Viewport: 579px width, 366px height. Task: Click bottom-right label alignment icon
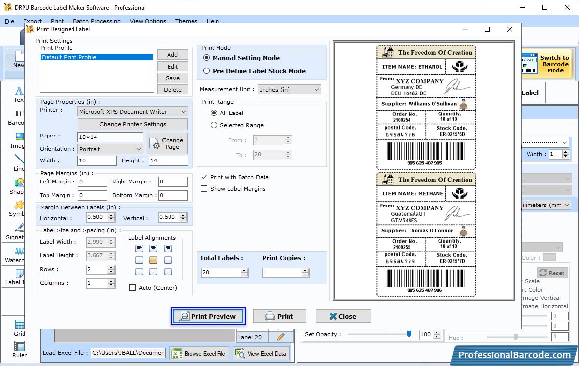point(168,272)
